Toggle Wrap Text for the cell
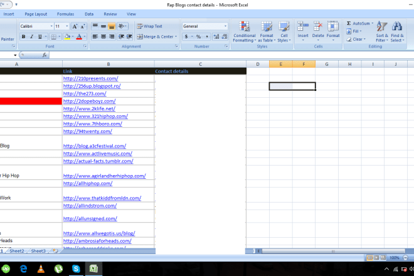This screenshot has width=414, height=276. click(149, 26)
